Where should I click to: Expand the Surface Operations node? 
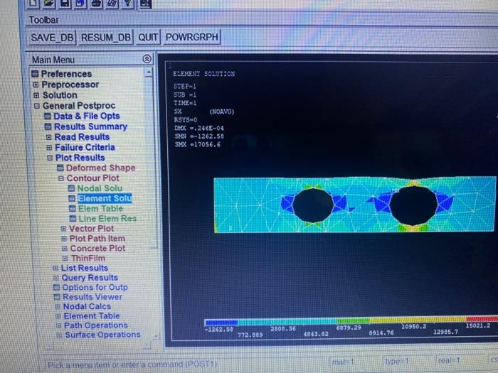click(x=59, y=335)
